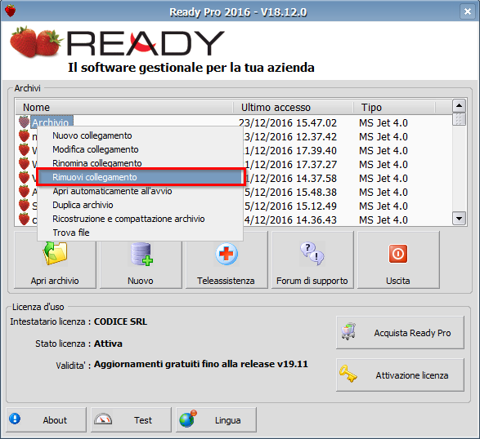480x439 pixels.
Task: Click the Attiva license status value
Action: 108,344
